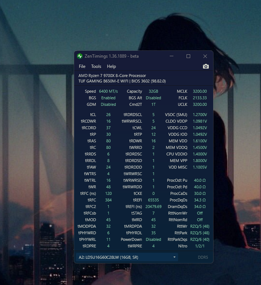Click the GDM Disabled value
The height and width of the screenshot is (285, 261).
click(x=108, y=104)
